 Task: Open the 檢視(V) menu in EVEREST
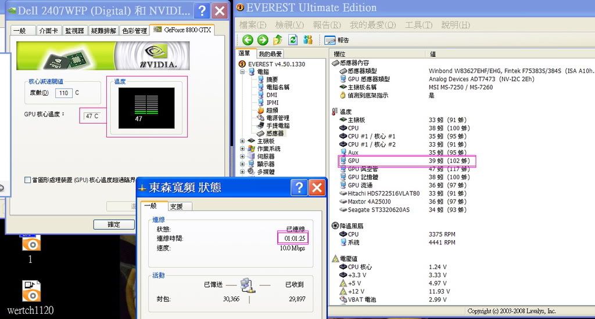tap(289, 25)
